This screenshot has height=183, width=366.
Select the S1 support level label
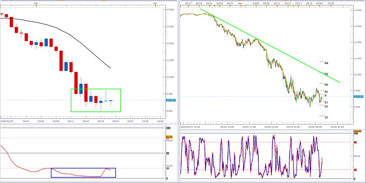point(326,102)
